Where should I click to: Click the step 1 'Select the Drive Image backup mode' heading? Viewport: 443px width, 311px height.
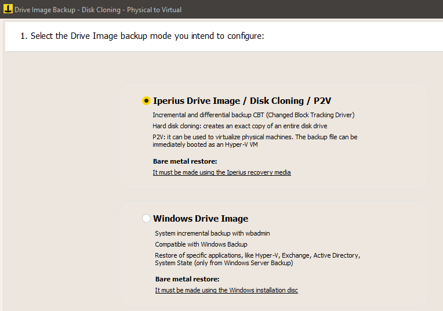(142, 36)
